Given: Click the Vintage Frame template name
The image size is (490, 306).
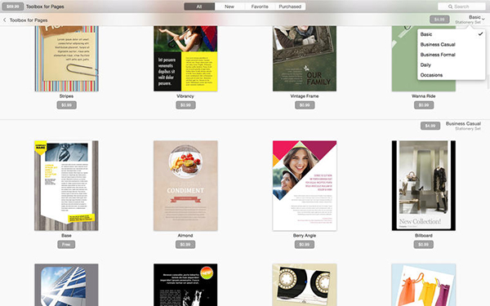Looking at the screenshot, I should (305, 96).
